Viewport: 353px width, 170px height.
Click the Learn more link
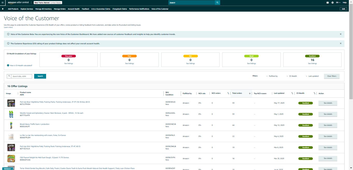tap(8, 27)
